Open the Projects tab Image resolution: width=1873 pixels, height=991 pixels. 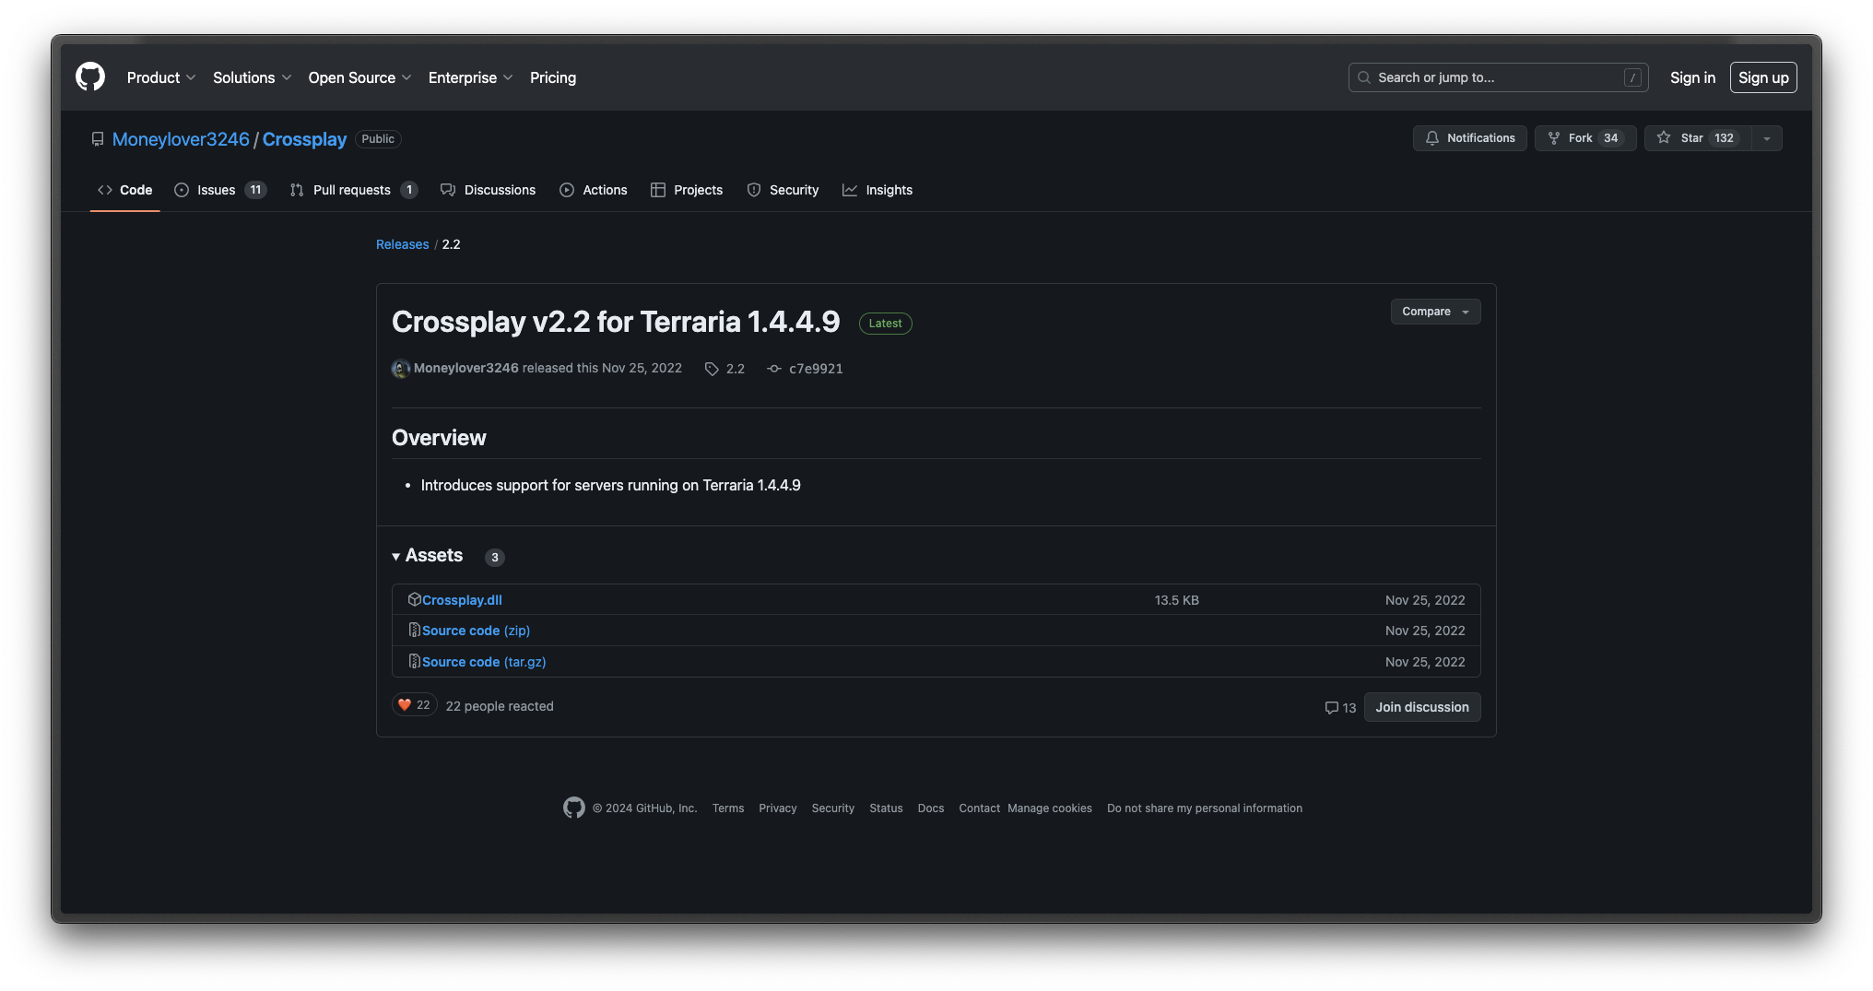(x=687, y=190)
